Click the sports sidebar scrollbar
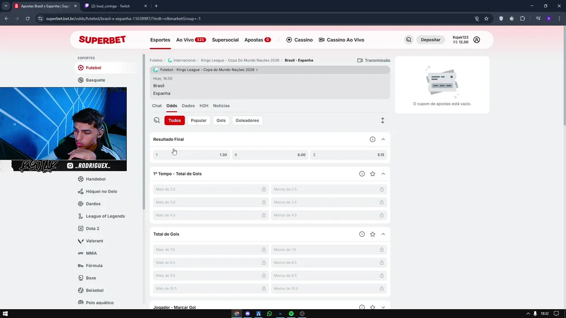 143,132
